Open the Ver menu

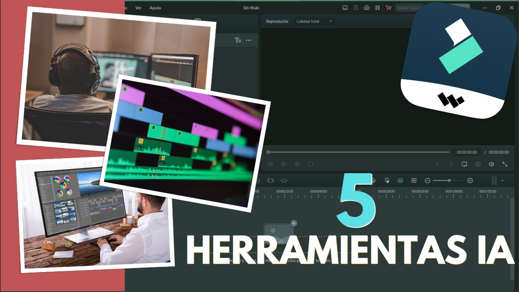[138, 8]
